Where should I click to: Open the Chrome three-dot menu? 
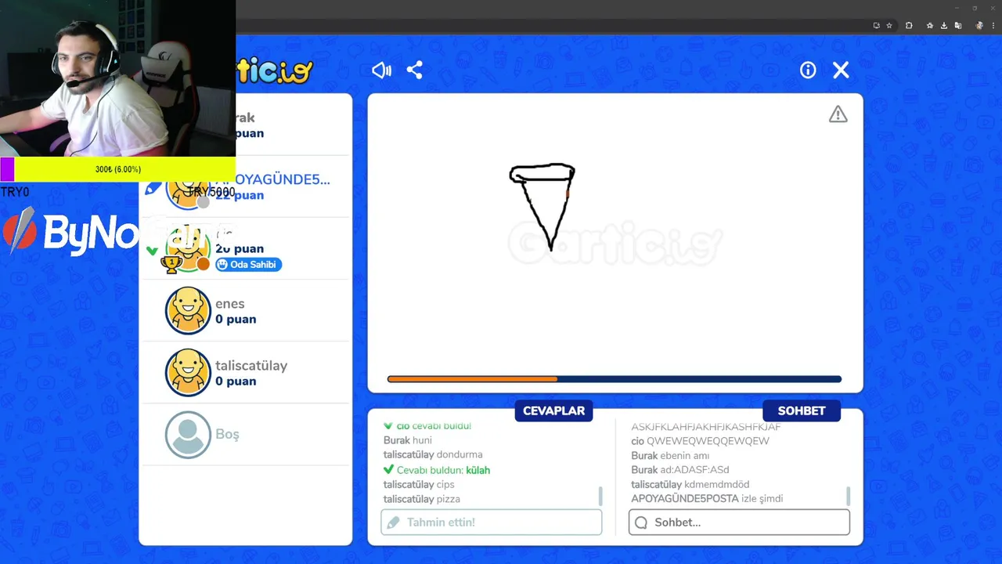tap(993, 26)
